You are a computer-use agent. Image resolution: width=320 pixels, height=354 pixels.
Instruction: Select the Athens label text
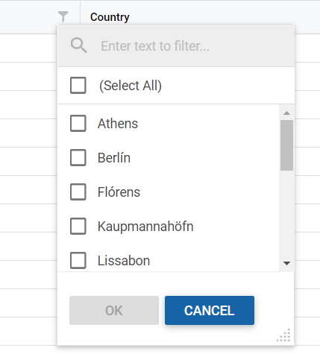tap(118, 124)
